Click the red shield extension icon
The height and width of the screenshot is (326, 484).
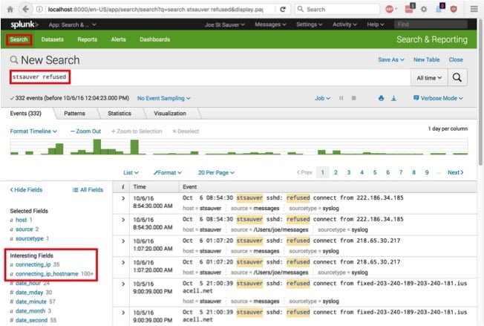[454, 9]
